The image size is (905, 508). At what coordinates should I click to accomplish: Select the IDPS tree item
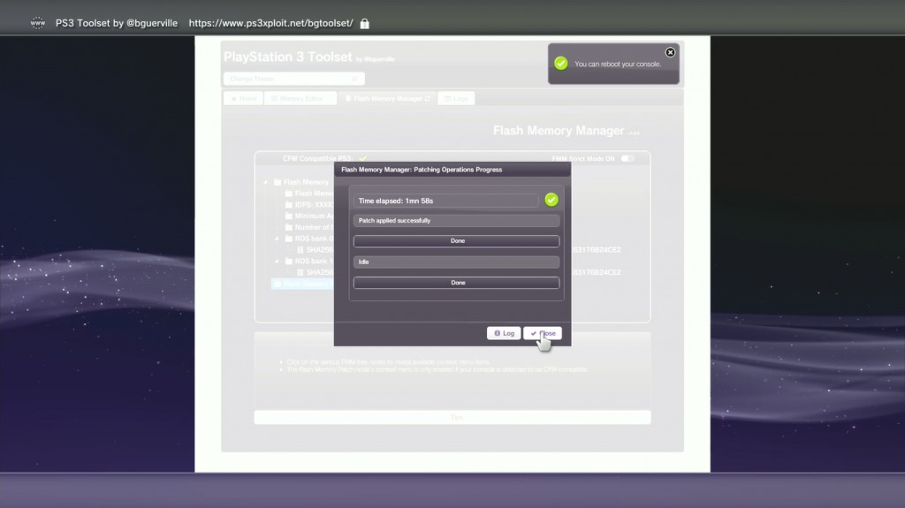coord(308,204)
